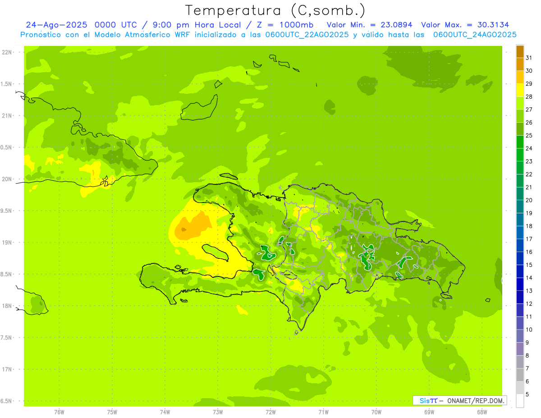Click the "69W" longitude axis label

click(429, 412)
